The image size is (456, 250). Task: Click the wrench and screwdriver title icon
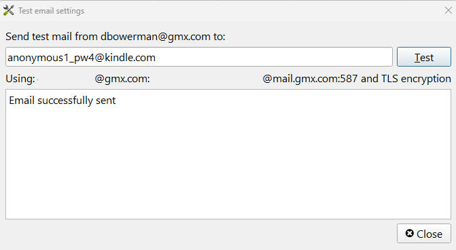8,10
